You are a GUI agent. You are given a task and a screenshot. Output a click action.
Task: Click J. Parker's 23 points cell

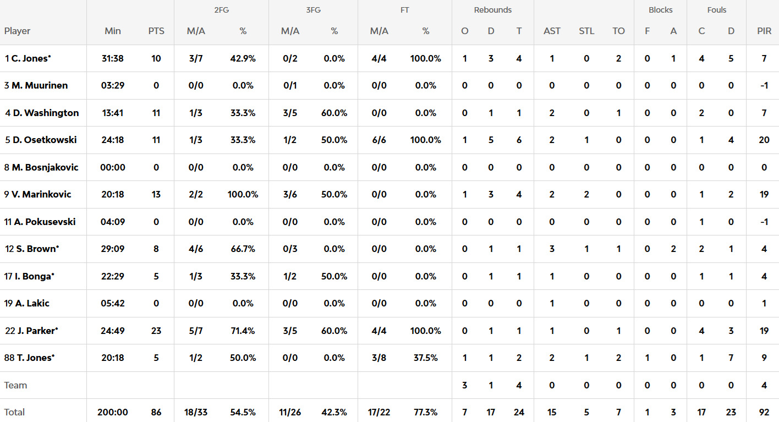click(x=156, y=331)
